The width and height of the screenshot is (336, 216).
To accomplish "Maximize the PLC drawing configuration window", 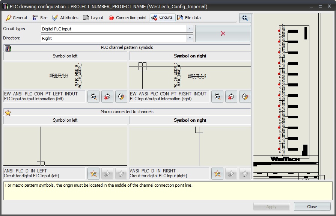I will 320,6.
